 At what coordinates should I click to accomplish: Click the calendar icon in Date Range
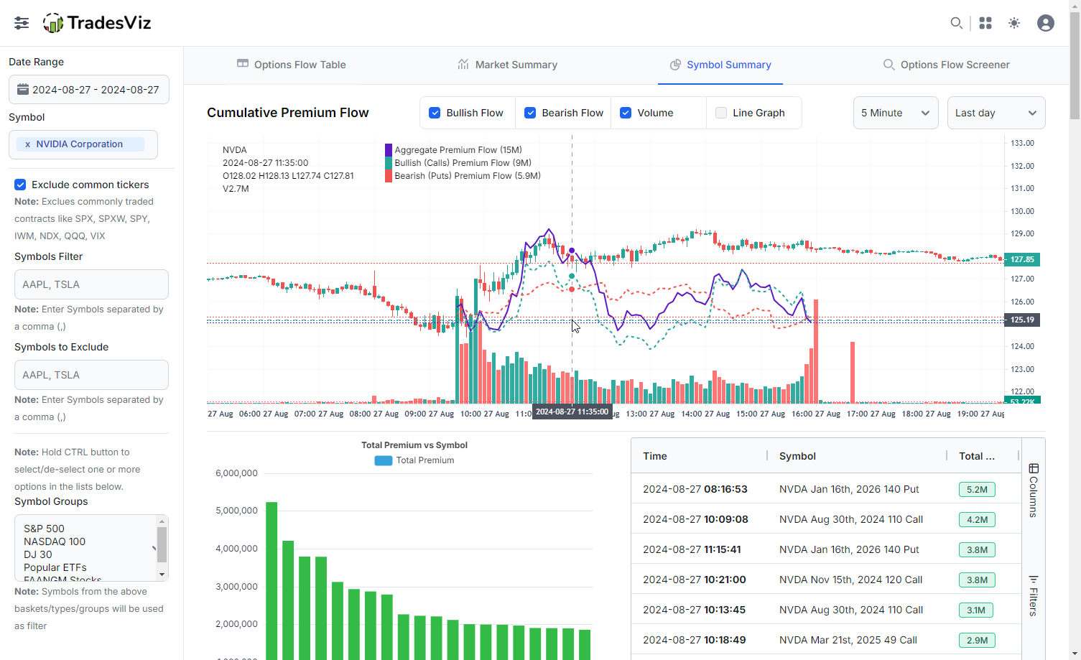pos(23,90)
